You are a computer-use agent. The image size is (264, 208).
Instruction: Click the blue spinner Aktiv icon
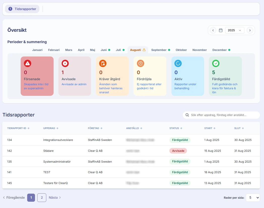click(178, 64)
